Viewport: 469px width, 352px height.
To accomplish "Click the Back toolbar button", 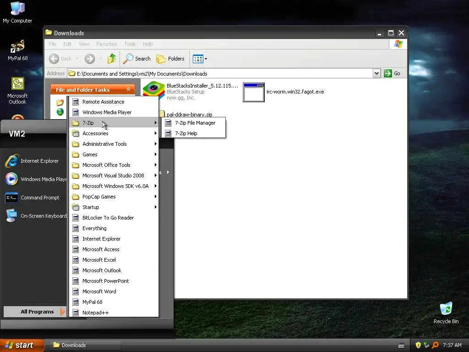I will 61,59.
